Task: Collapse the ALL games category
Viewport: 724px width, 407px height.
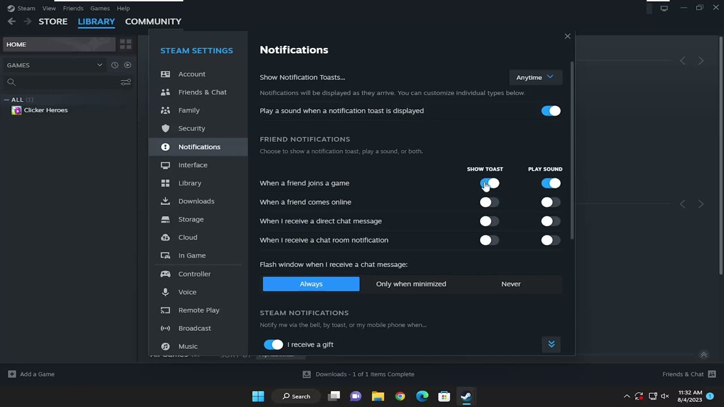Action: point(6,99)
